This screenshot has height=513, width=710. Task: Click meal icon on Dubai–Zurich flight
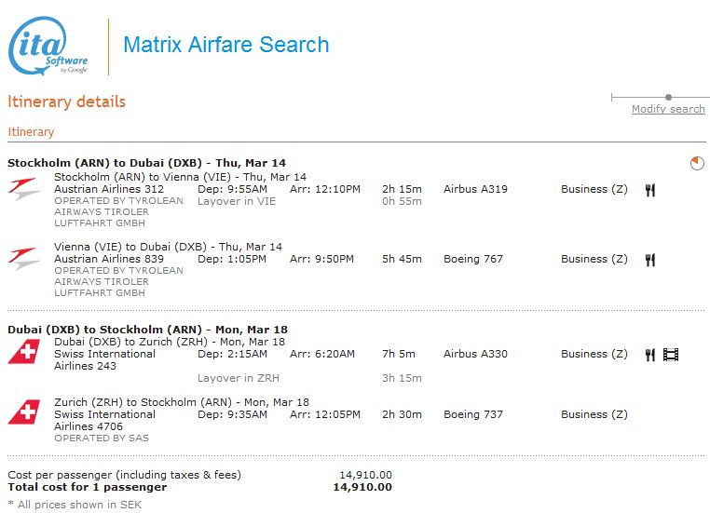(650, 355)
